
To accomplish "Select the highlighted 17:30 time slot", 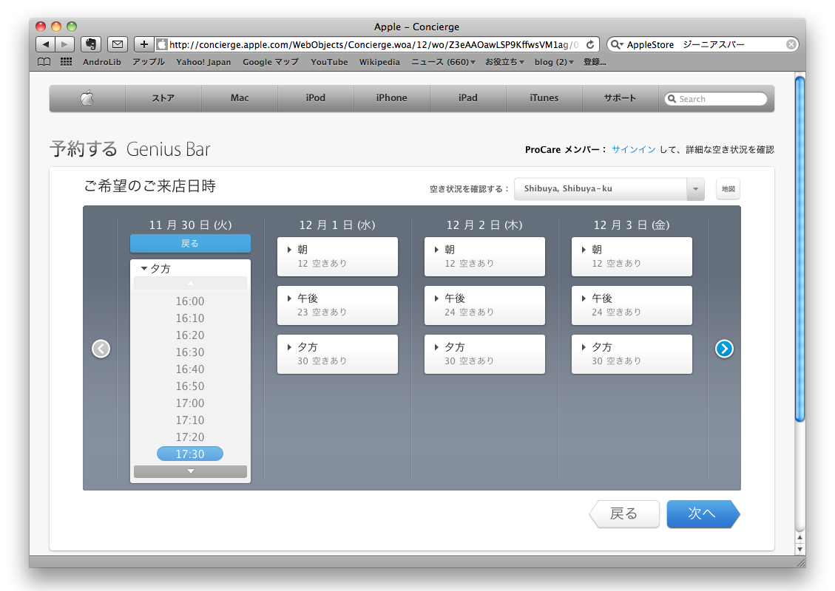I will coord(190,454).
